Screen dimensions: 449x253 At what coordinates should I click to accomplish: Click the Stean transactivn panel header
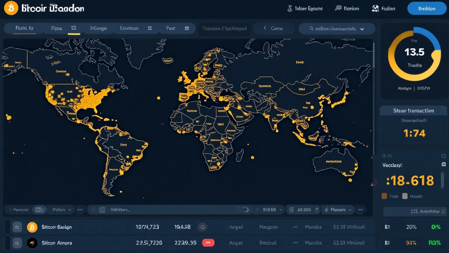pos(413,110)
